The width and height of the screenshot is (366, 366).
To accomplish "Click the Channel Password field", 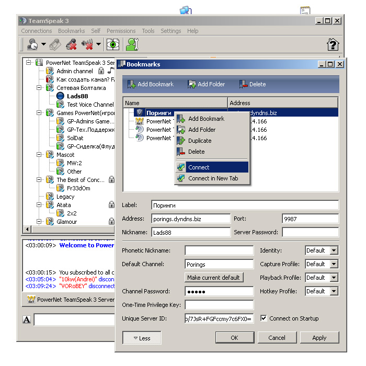I will coord(219,291).
